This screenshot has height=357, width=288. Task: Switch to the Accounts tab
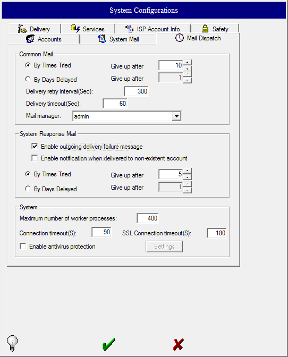coord(44,39)
